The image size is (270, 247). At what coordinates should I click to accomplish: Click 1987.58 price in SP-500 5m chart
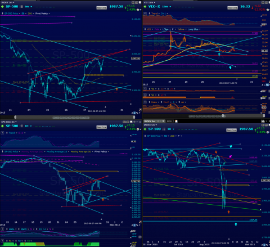[116, 7]
